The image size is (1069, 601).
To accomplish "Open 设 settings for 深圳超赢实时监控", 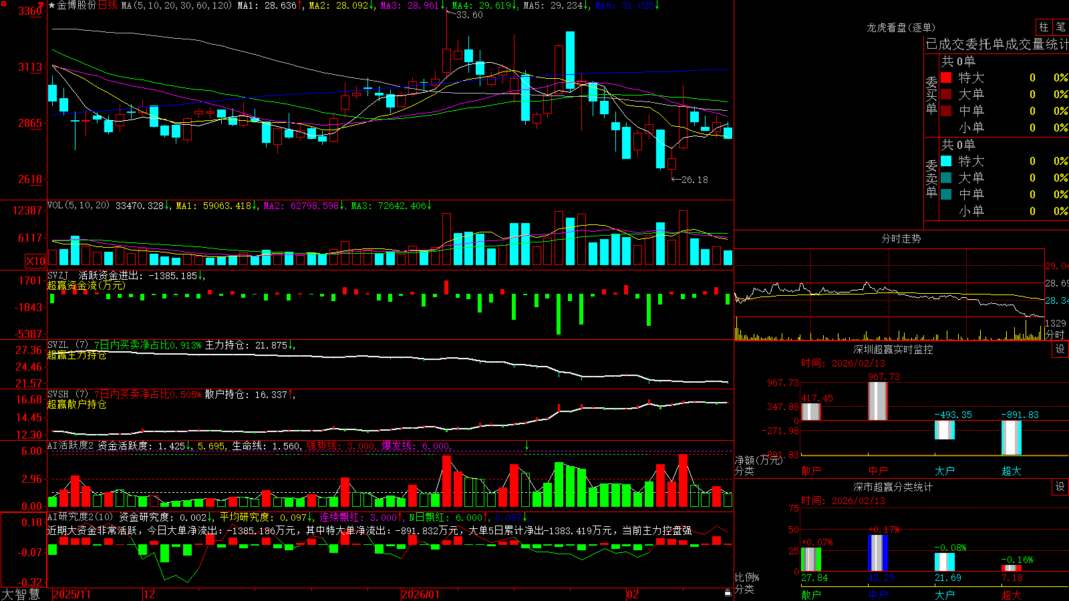I will click(1060, 349).
